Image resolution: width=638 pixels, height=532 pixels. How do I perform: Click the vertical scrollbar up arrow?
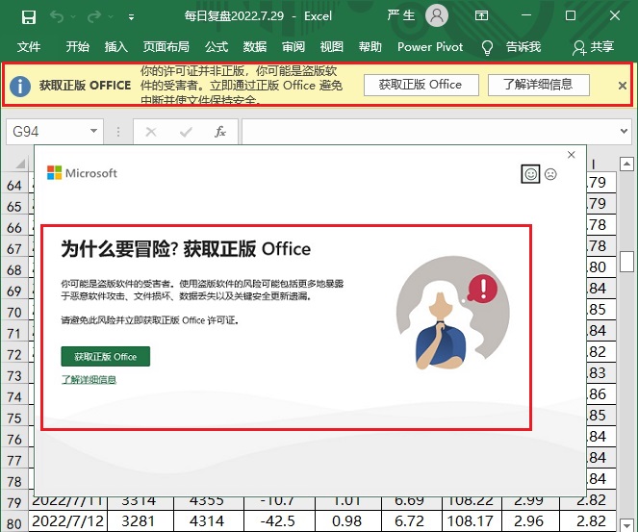pos(626,165)
